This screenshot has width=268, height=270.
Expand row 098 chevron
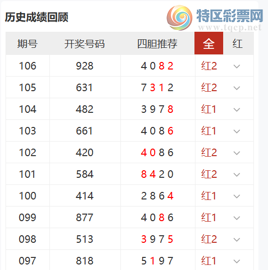tap(237, 239)
